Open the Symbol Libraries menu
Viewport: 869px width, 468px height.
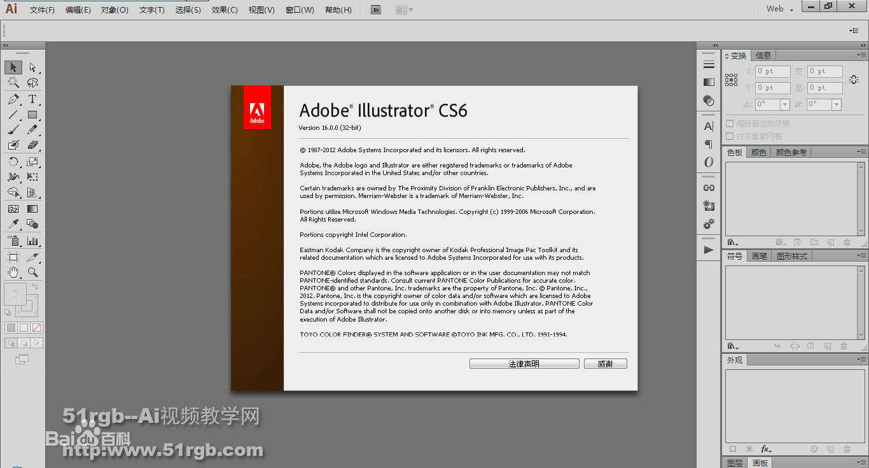tap(733, 346)
